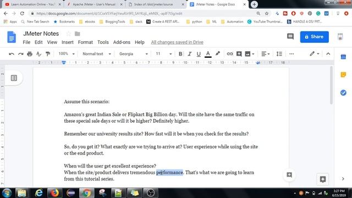Show the document outline icon
The height and width of the screenshot is (198, 352).
(14, 78)
